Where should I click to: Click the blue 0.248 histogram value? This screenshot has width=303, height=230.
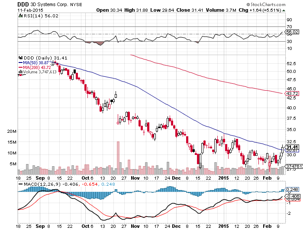click(x=108, y=184)
